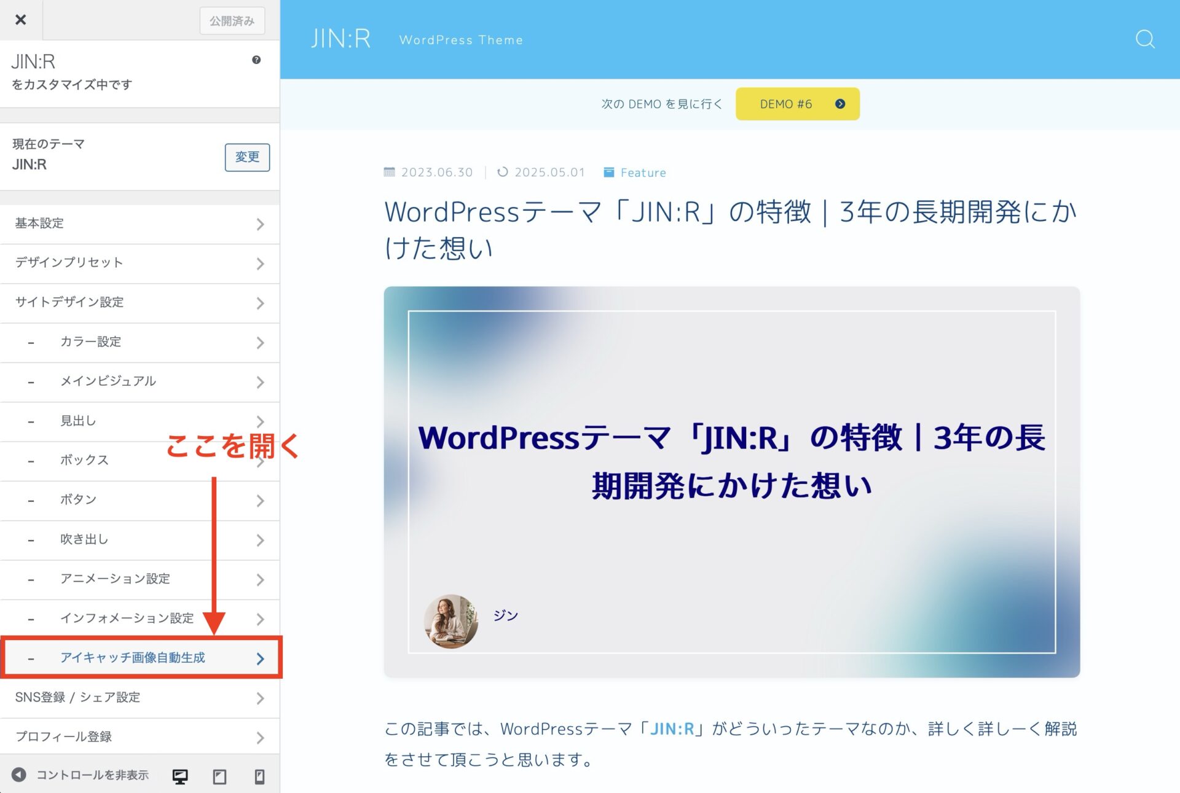Click the 次の DEMO を見に行く text
Viewport: 1180px width, 793px height.
(x=661, y=104)
